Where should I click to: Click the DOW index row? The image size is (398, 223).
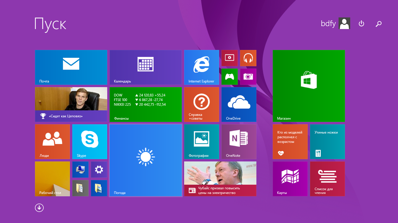(140, 95)
